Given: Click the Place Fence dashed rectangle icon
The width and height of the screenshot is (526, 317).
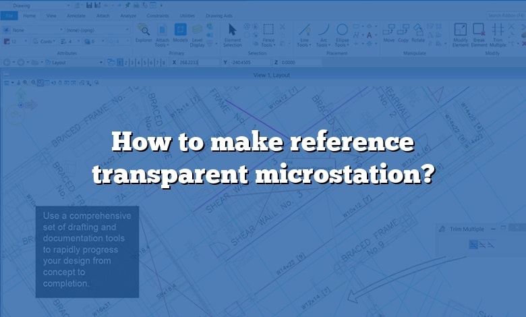Looking at the screenshot, I should [x=268, y=30].
